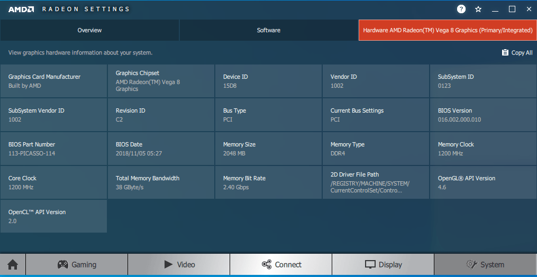Close the Radeon Settings window
The image size is (537, 277).
coord(529,9)
